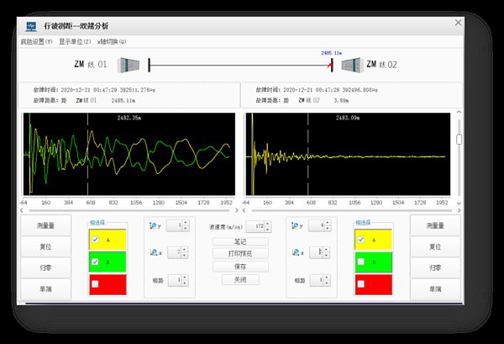Click the right panel y-axis zoom icon
This screenshot has height=344, width=504.
click(297, 225)
